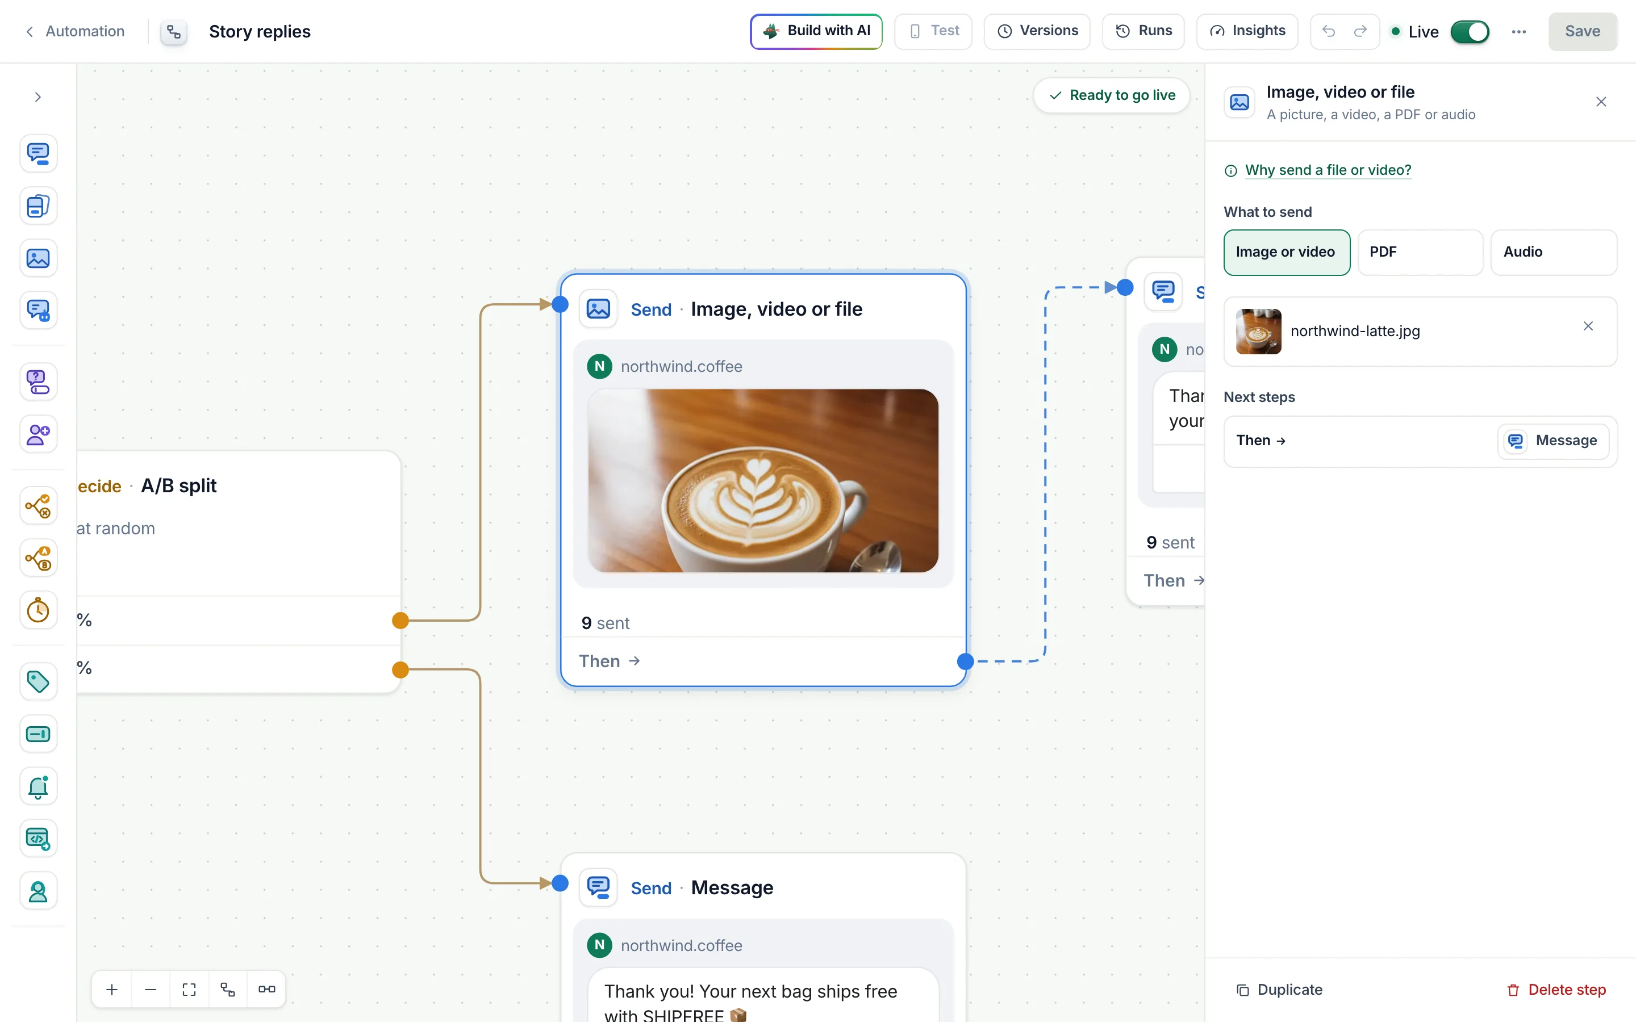The image size is (1636, 1022).
Task: Expand the left sidebar chevron
Action: 38,97
